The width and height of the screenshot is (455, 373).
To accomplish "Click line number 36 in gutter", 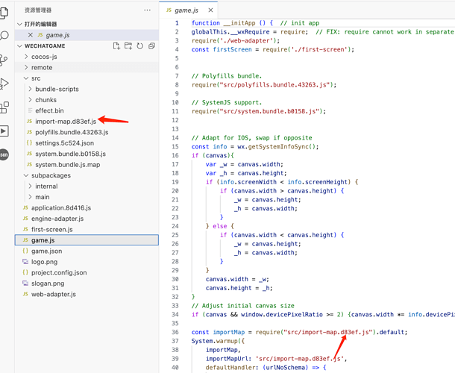I will (175, 332).
